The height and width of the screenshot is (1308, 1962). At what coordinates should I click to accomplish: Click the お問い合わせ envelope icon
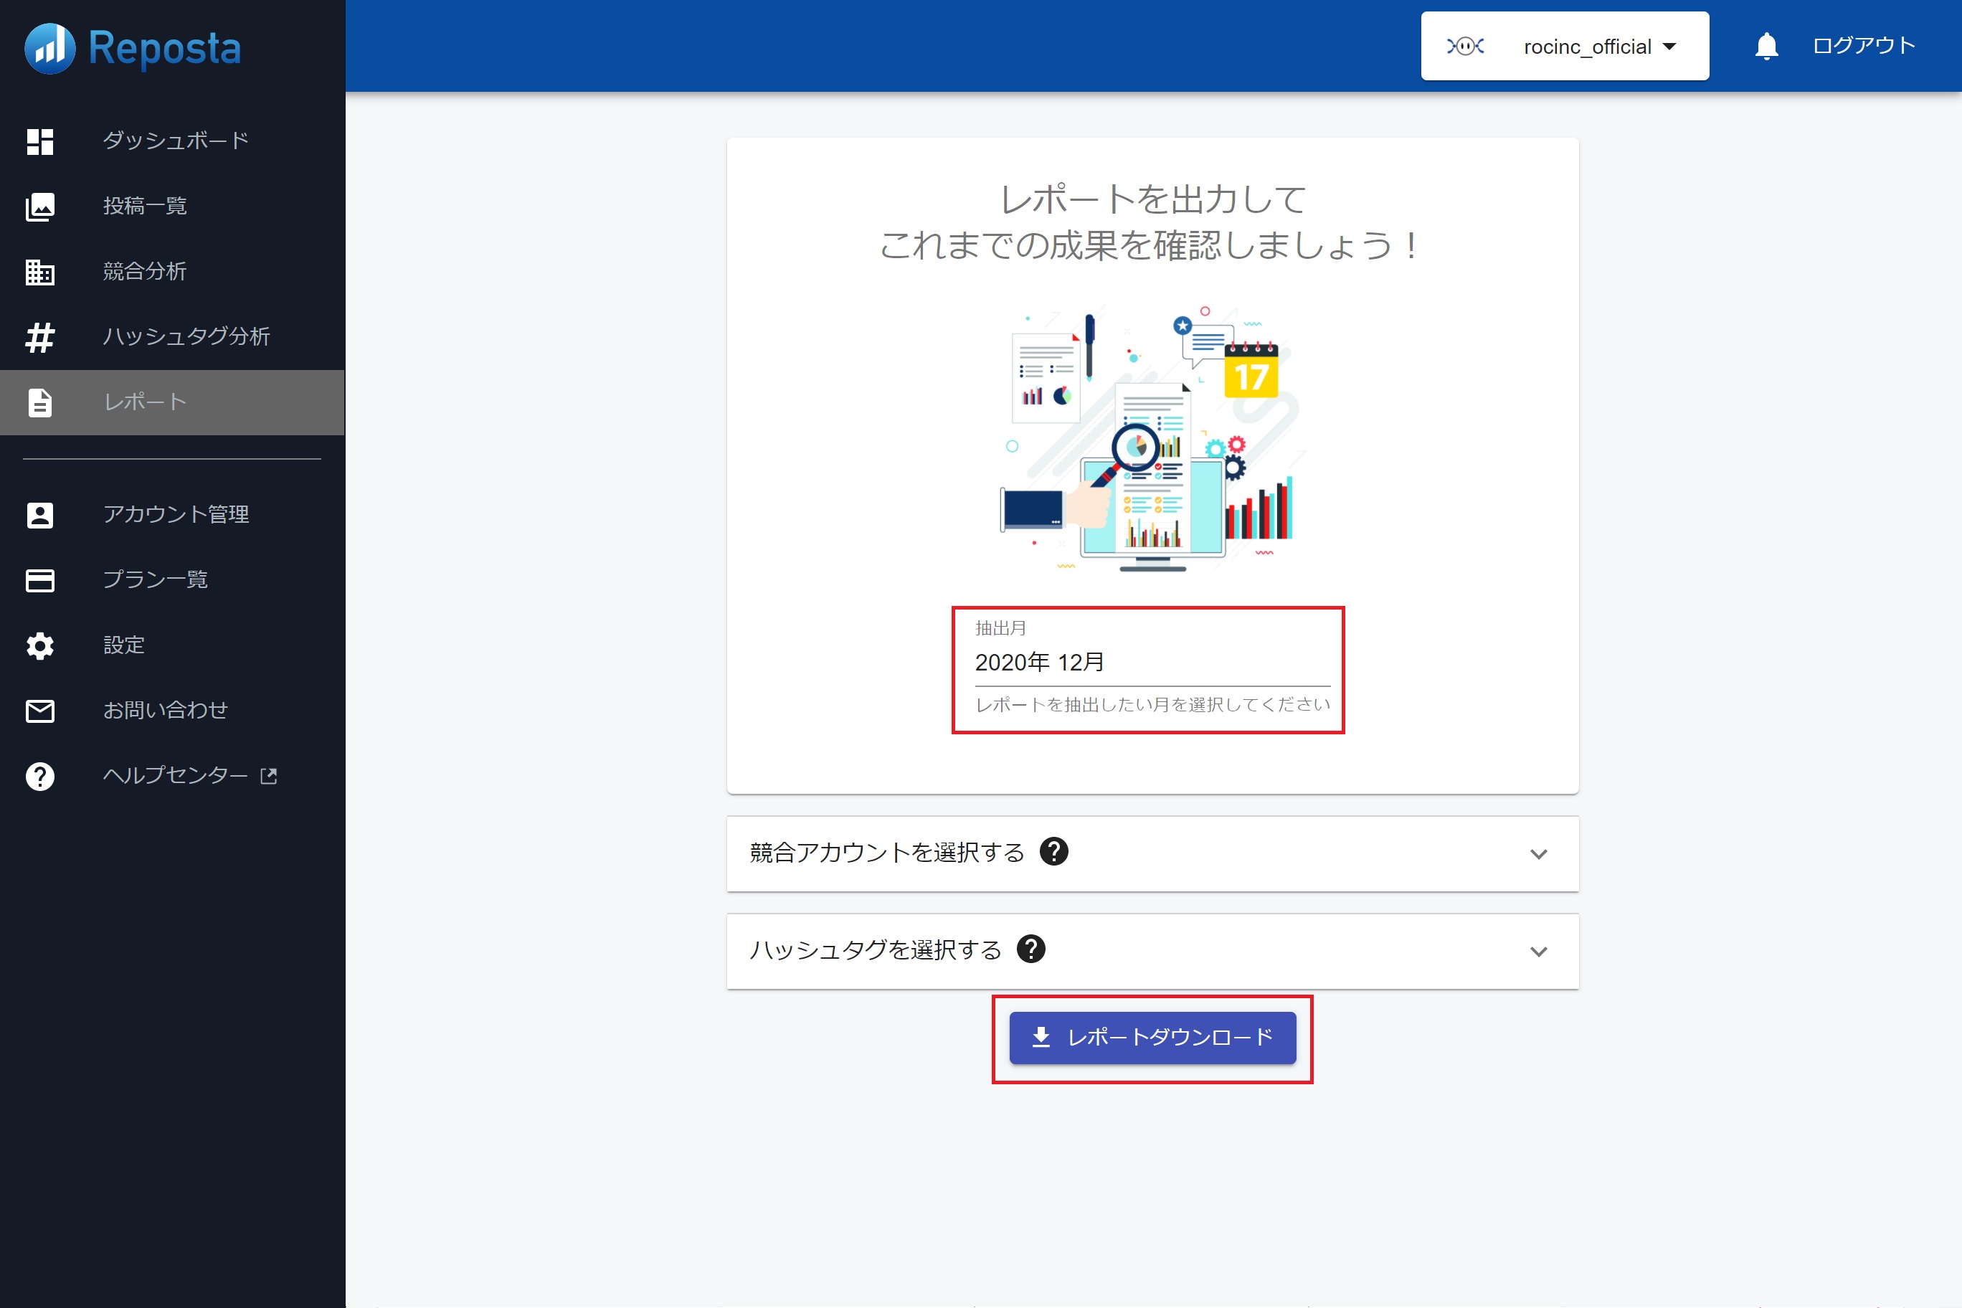(40, 711)
